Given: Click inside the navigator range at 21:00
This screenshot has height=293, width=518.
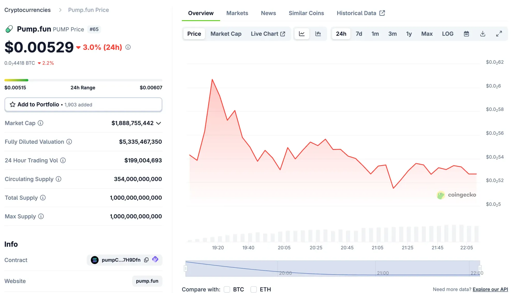Looking at the screenshot, I should pos(383,273).
